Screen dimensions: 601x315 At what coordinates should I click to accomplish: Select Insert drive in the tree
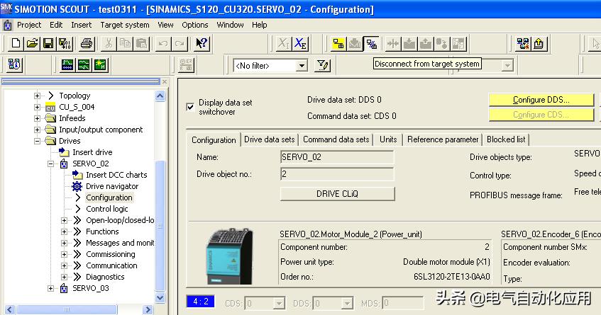(92, 152)
